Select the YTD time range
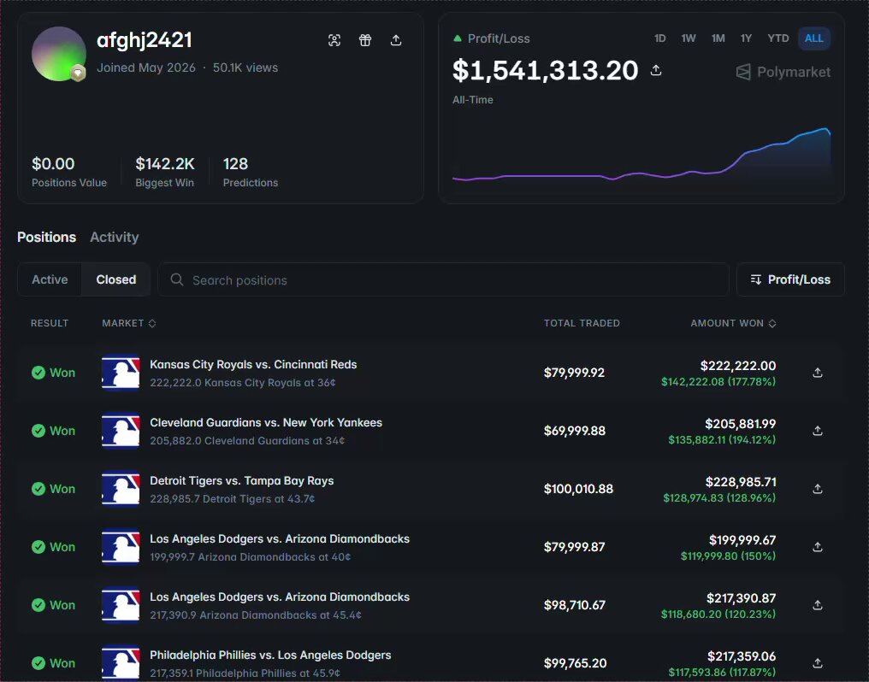This screenshot has width=869, height=682. point(778,38)
